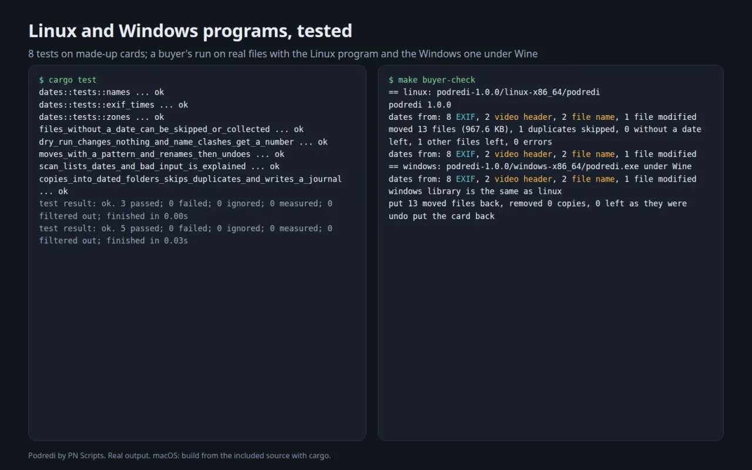This screenshot has height=470, width=752.
Task: Click the "scan_lists_dates_and_bad_input_is_explained" line
Action: [159, 166]
